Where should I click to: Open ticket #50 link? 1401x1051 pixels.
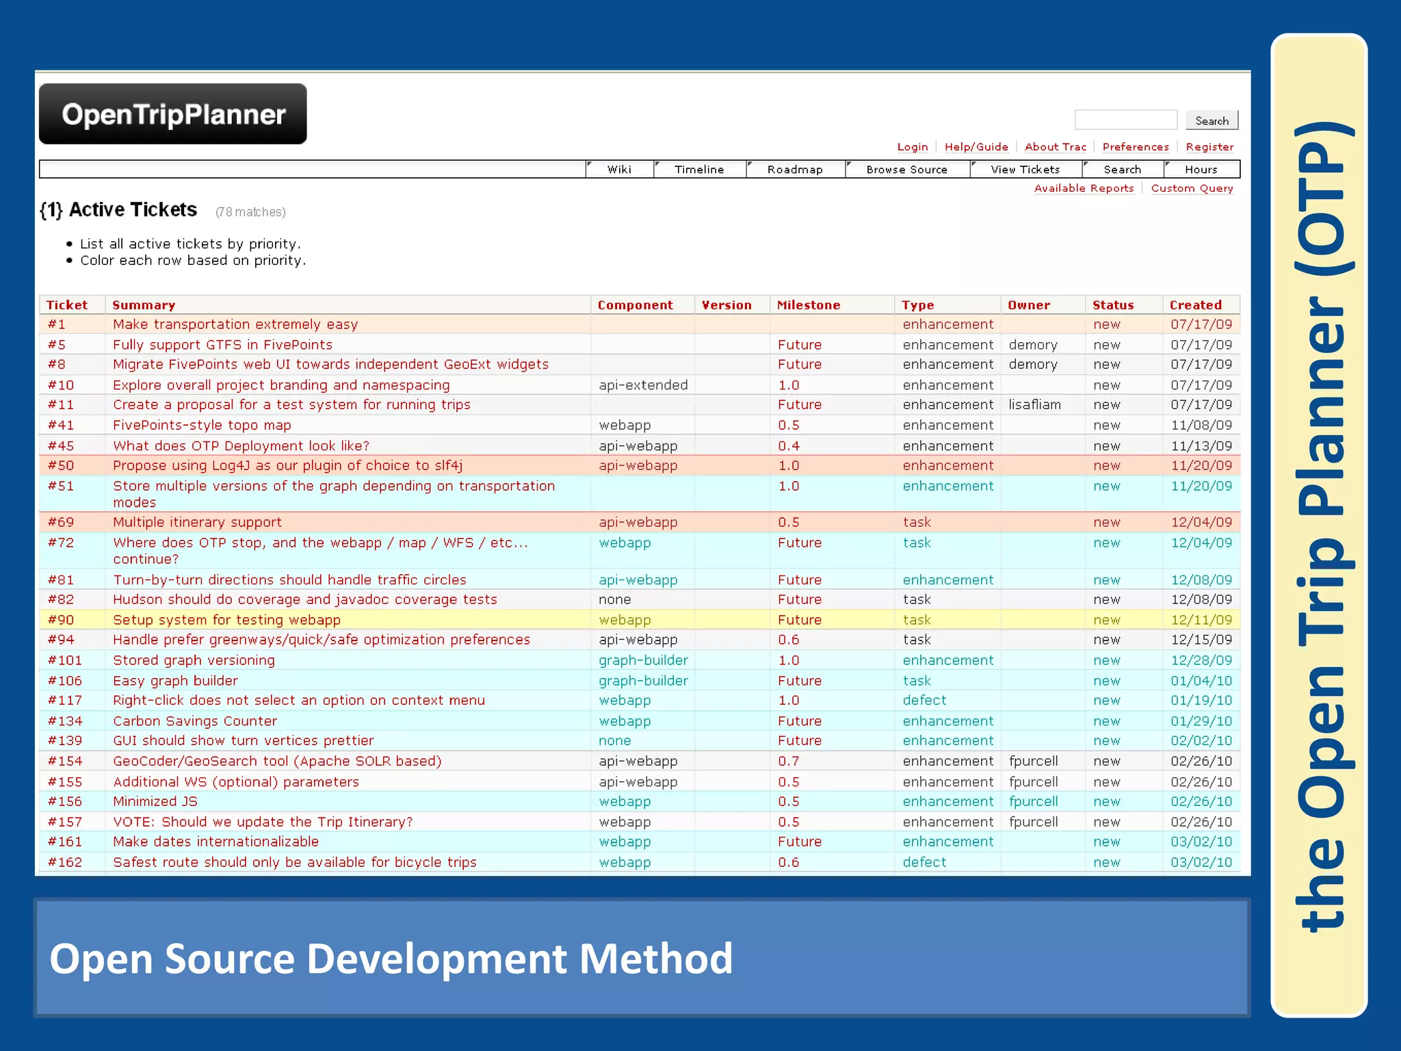[61, 466]
